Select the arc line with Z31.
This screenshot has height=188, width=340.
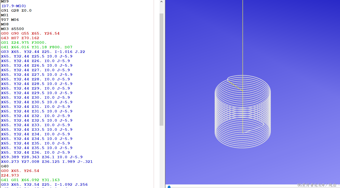tap(35, 107)
